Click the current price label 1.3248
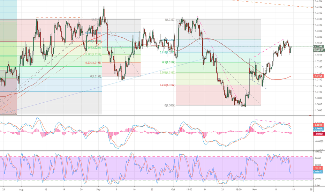325x192 pixels. pyautogui.click(x=318, y=46)
